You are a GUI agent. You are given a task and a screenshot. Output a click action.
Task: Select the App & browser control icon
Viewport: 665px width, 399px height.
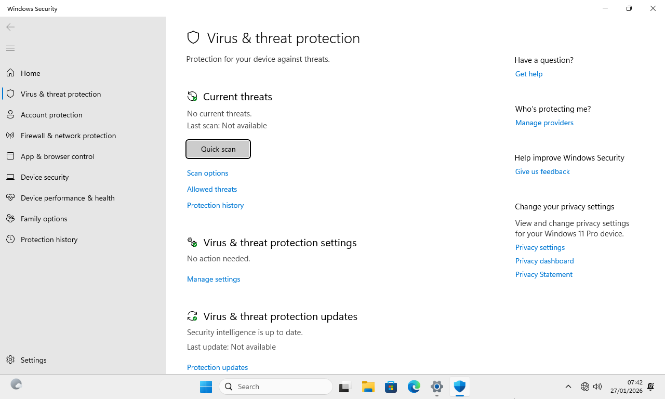(10, 156)
